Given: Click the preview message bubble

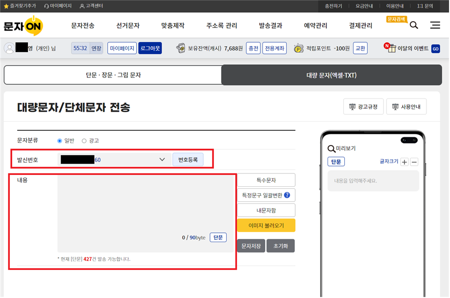Looking at the screenshot, I should [373, 181].
